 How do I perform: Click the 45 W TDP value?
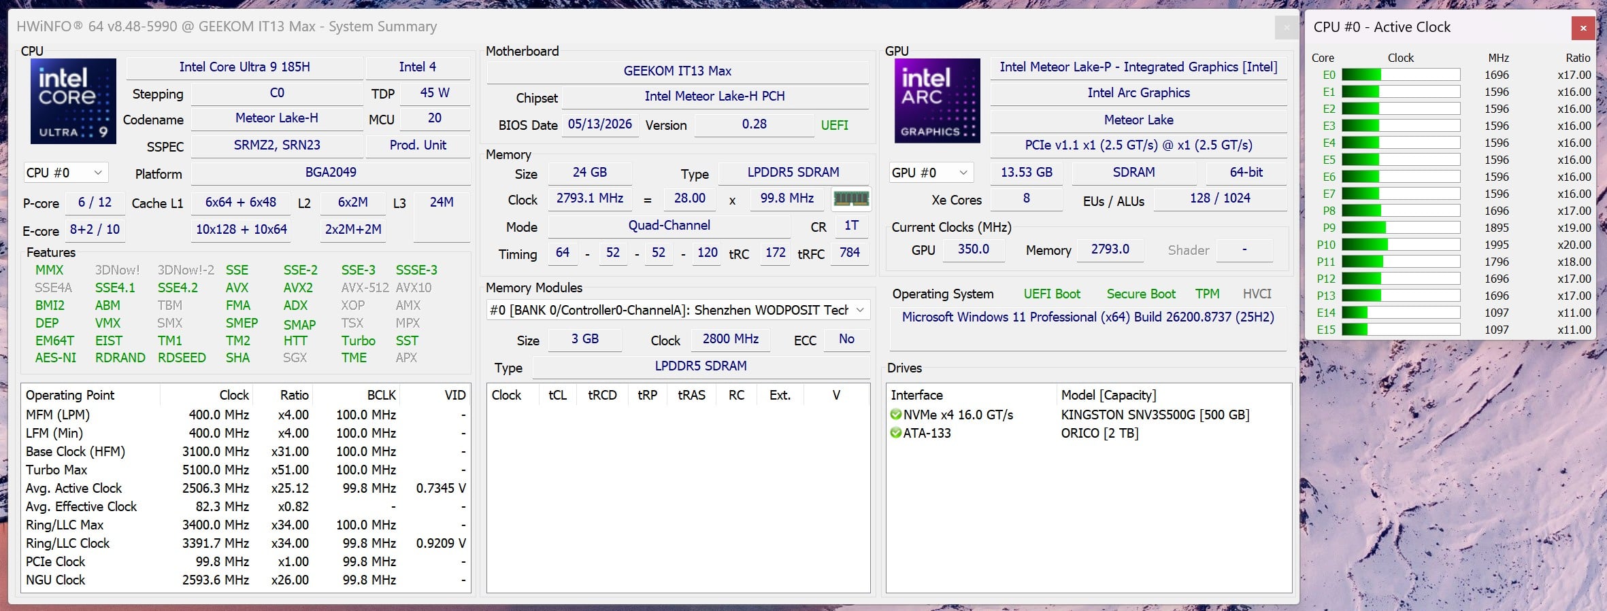point(435,93)
